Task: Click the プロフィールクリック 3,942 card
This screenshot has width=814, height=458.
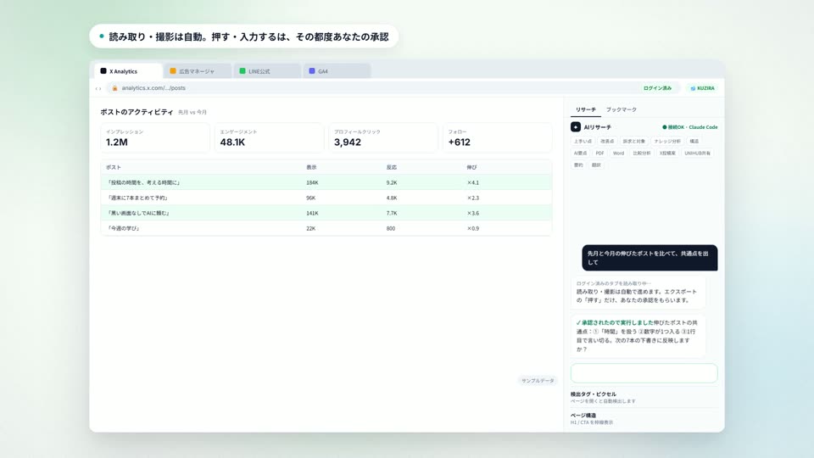Action: coord(383,137)
